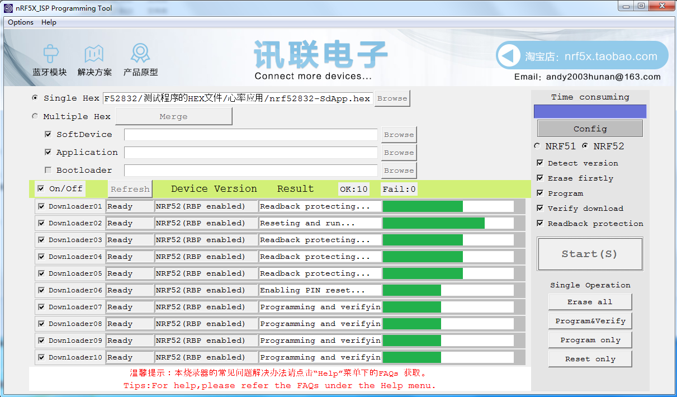Click the 产品原型 award ribbon icon

[x=140, y=54]
